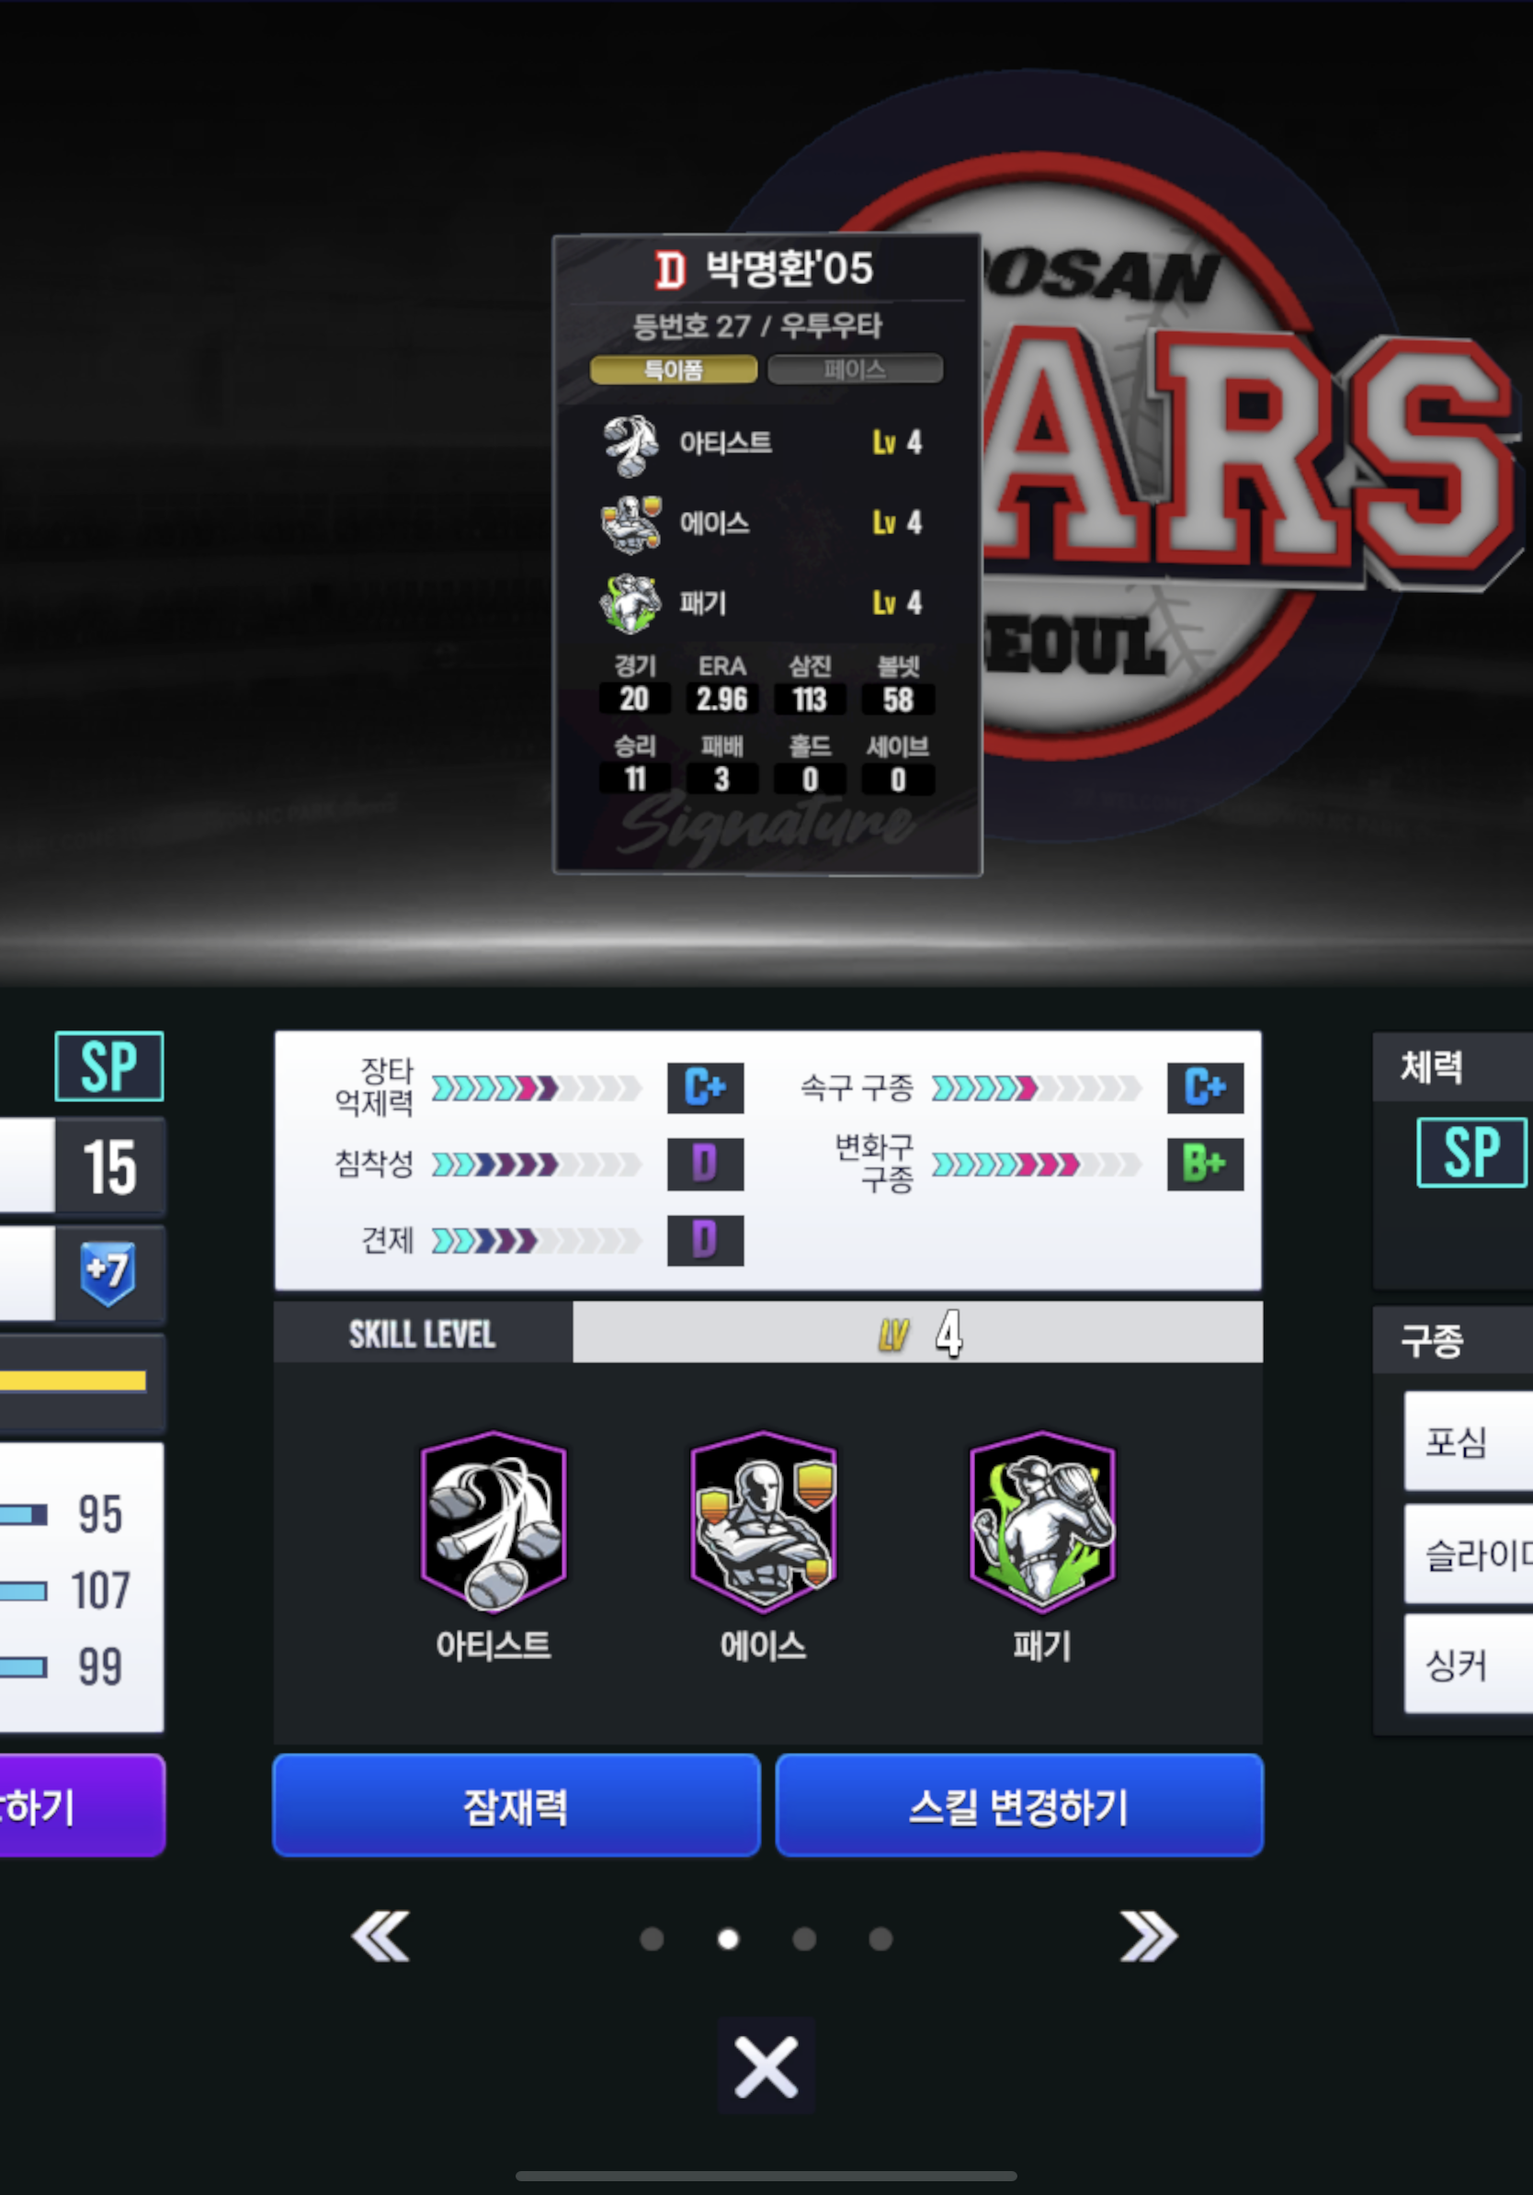Select the small 아티스트 icon on player card
This screenshot has width=1533, height=2195.
(x=630, y=444)
